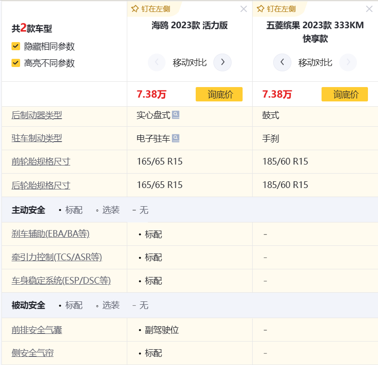
Task: Click 海鸥 price 7.38万
Action: 151,94
